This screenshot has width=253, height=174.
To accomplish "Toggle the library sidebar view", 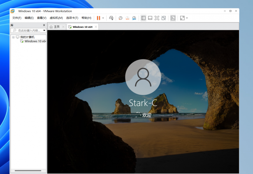I will [143, 18].
